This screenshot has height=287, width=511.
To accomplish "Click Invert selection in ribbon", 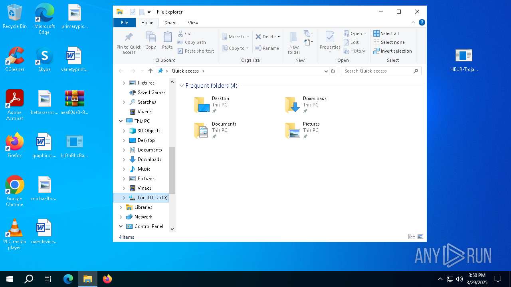I will [x=392, y=51].
